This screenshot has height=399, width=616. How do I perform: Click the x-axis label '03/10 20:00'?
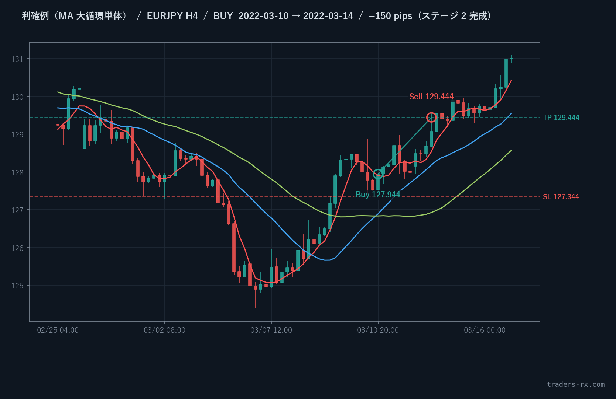378,330
